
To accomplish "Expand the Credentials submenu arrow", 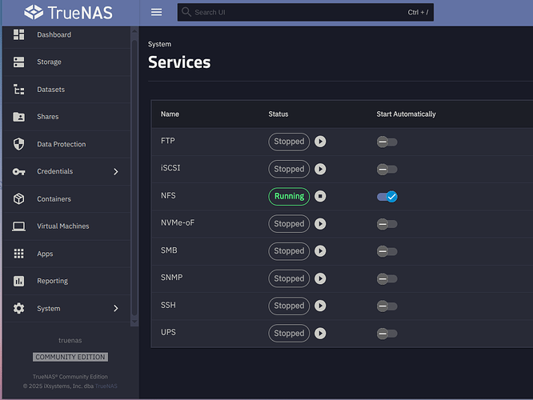I will click(115, 171).
